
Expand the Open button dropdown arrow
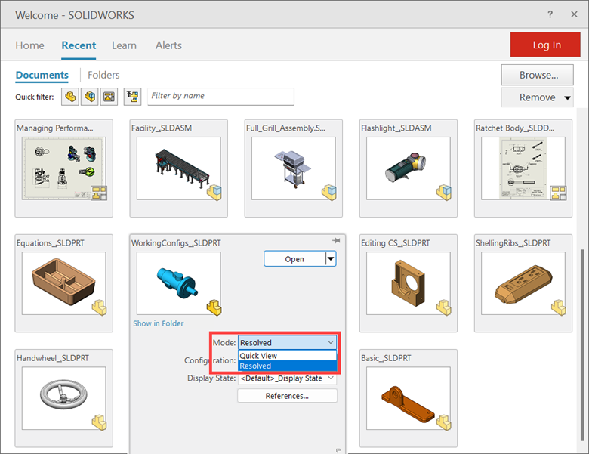[331, 258]
